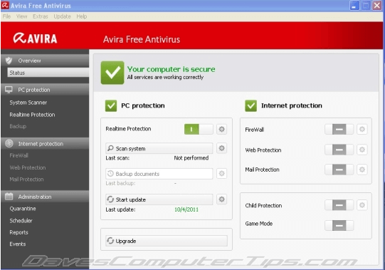Open System Scanner in the sidebar
This screenshot has height=270, width=385.
coord(28,103)
